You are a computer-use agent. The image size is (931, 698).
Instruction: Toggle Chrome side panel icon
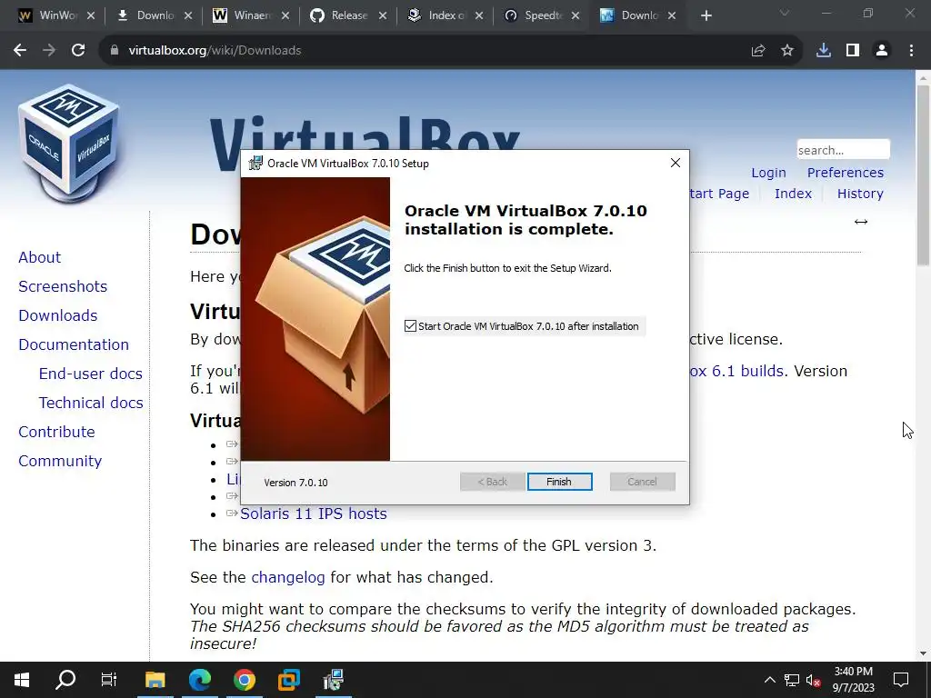(x=853, y=51)
